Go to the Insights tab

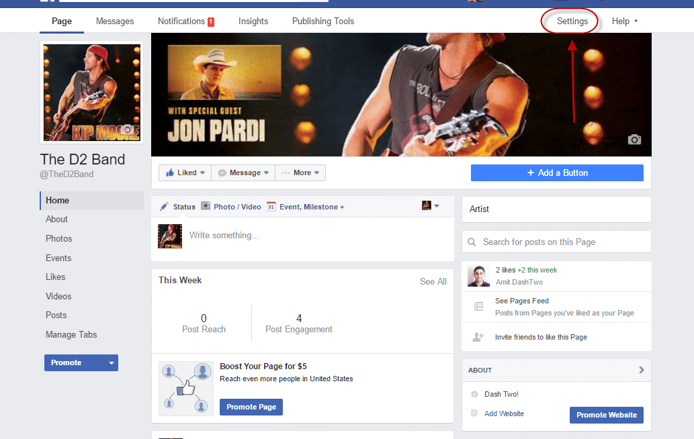(x=253, y=21)
